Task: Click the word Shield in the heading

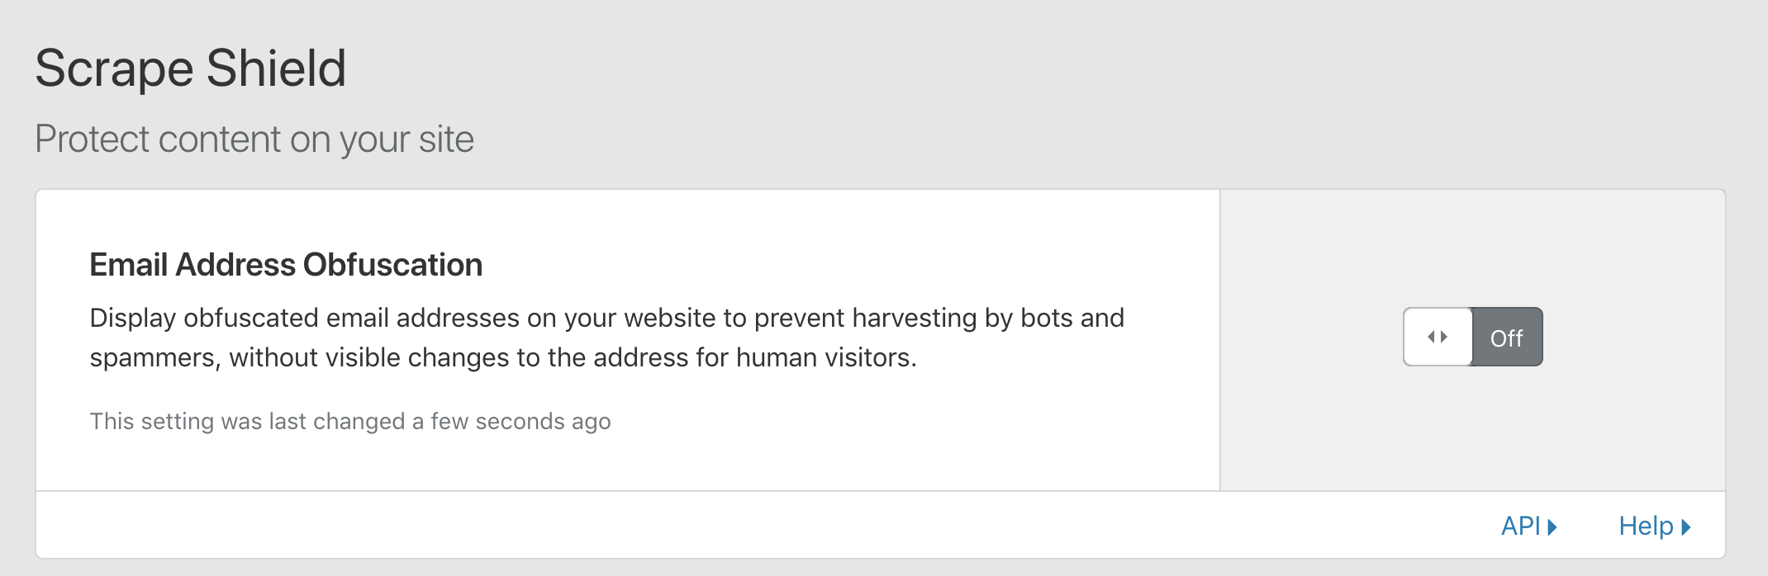Action: [276, 68]
